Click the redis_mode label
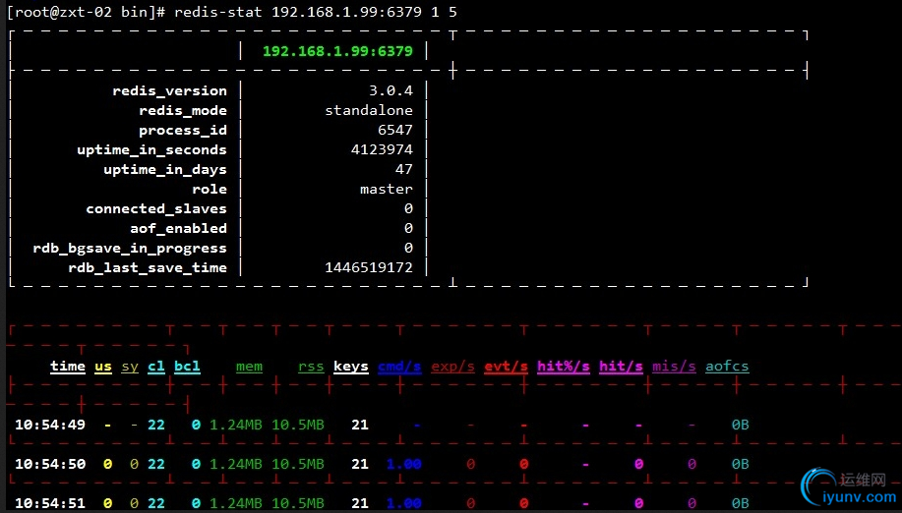 tap(183, 110)
